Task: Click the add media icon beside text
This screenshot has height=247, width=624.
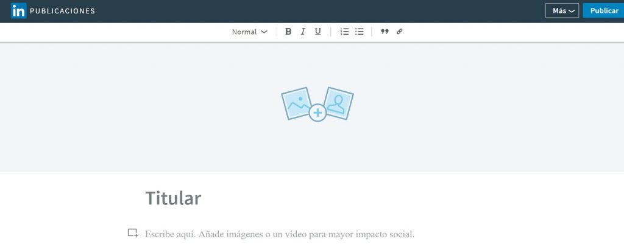Action: point(133,233)
